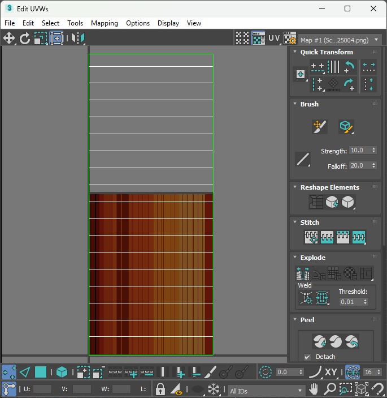Click the Break icon in Explode
Image resolution: width=387 pixels, height=398 pixels.
point(303,273)
